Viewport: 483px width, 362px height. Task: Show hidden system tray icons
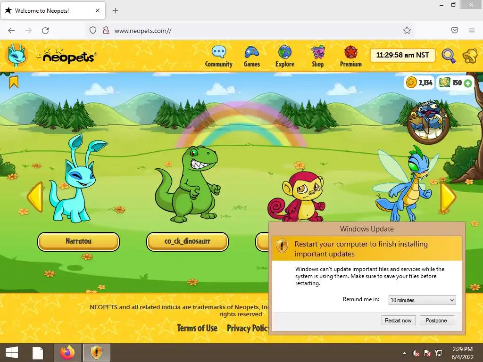point(404,353)
